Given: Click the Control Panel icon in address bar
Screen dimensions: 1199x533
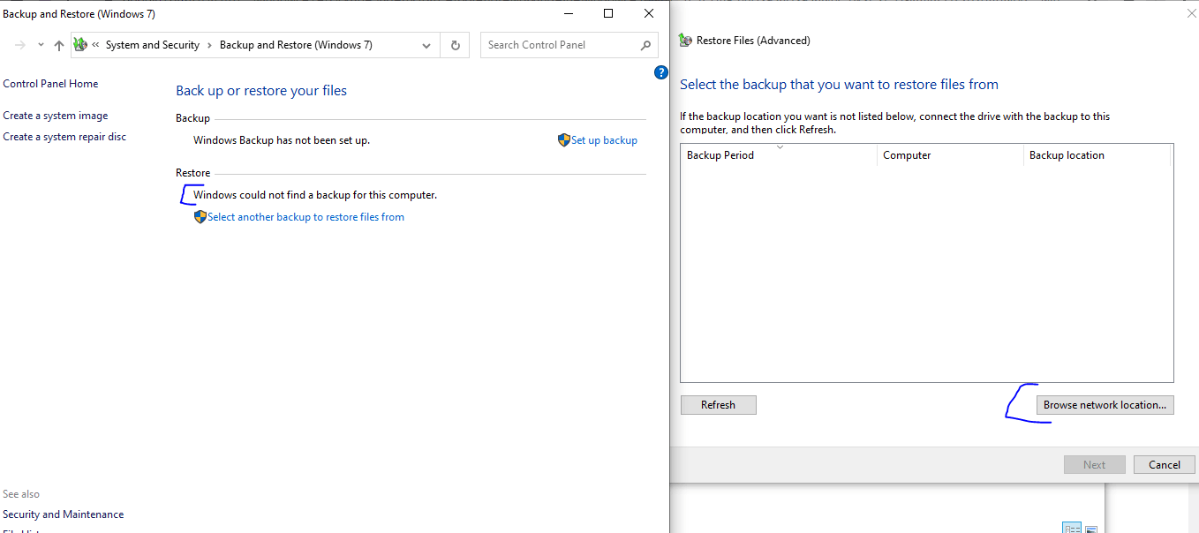Looking at the screenshot, I should pyautogui.click(x=80, y=45).
